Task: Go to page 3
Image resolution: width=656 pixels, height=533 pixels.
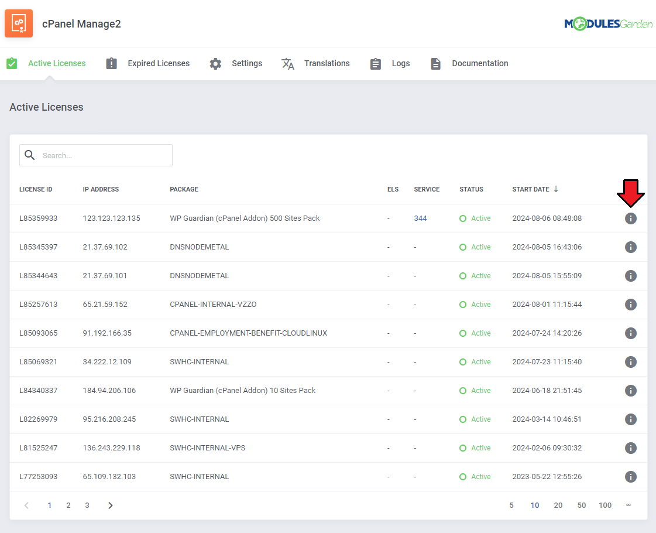Action: pyautogui.click(x=87, y=505)
